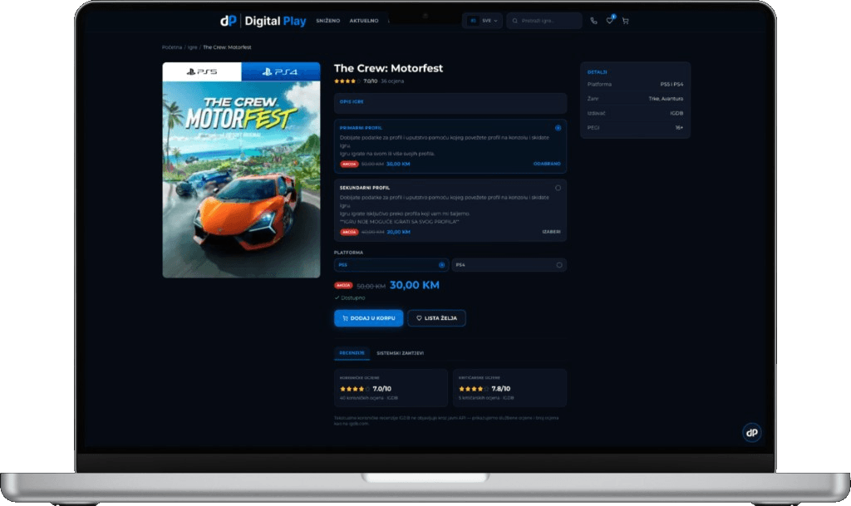Click the 7.0/10 user rating card
Viewport: 851px width, 506px height.
pos(391,388)
